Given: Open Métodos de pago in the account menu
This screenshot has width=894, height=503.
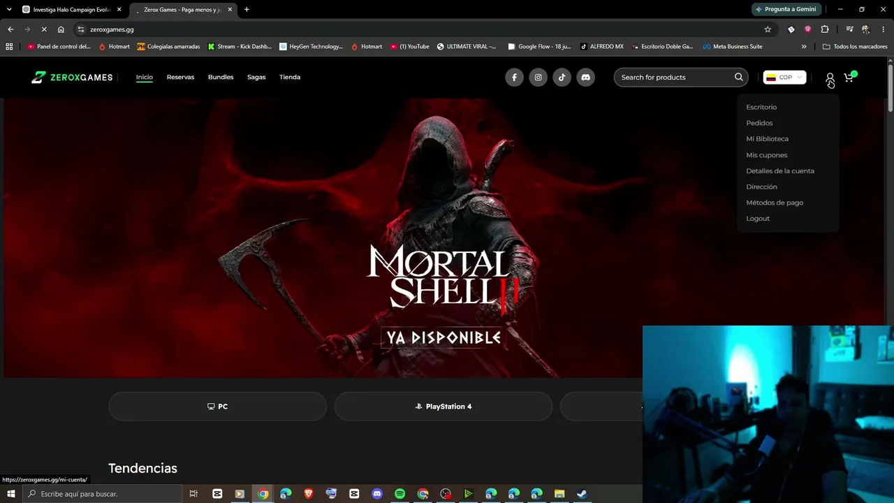Looking at the screenshot, I should point(775,203).
